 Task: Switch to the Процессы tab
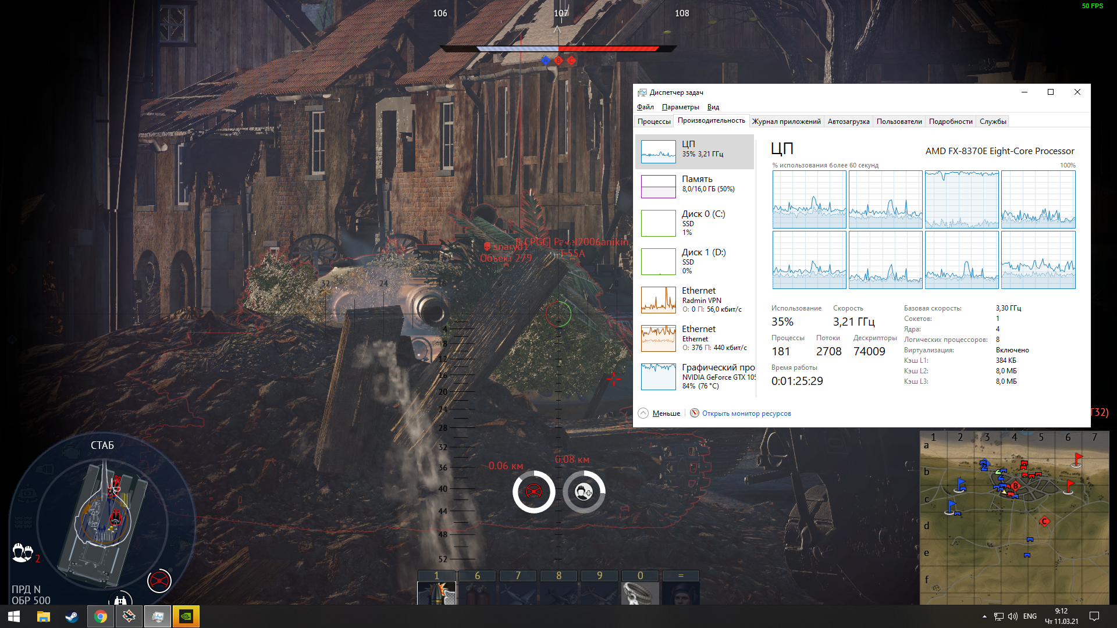[654, 122]
